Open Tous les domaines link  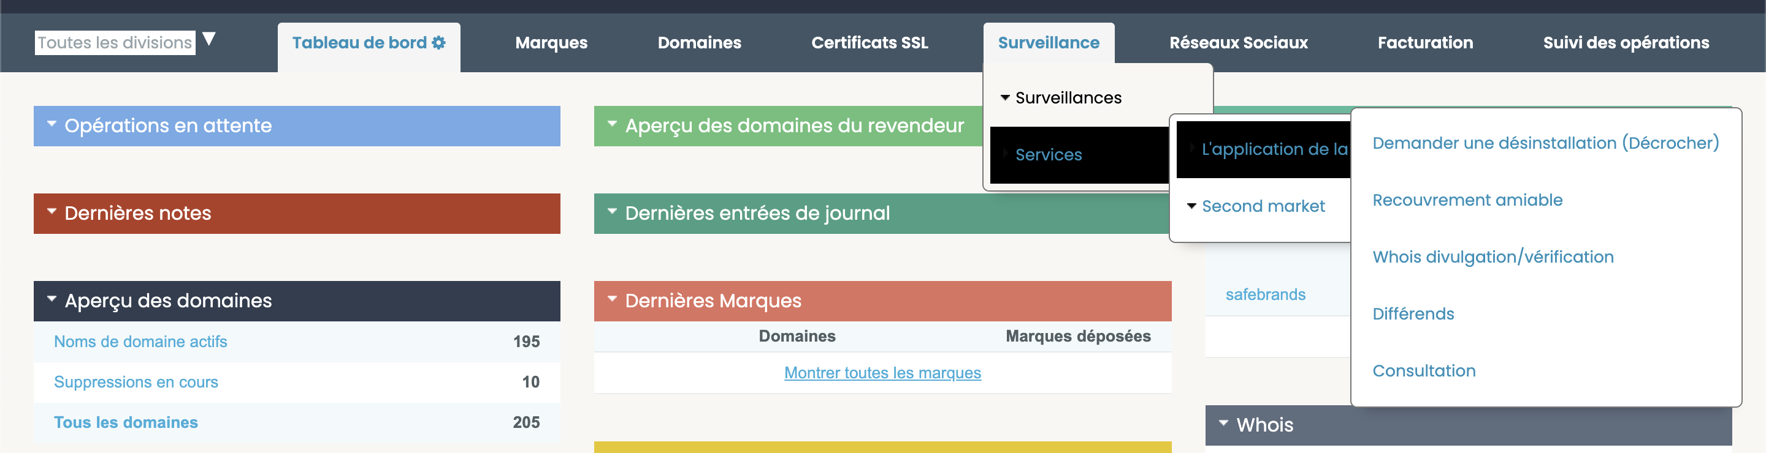coord(126,422)
